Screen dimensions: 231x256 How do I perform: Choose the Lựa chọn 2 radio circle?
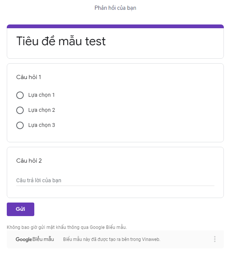[20, 110]
